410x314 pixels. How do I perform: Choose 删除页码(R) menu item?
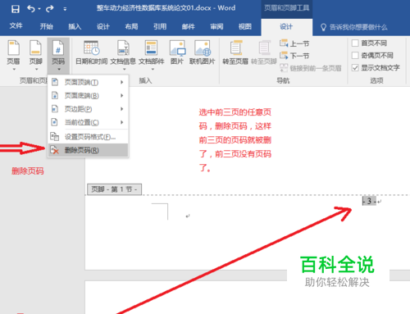coord(88,150)
